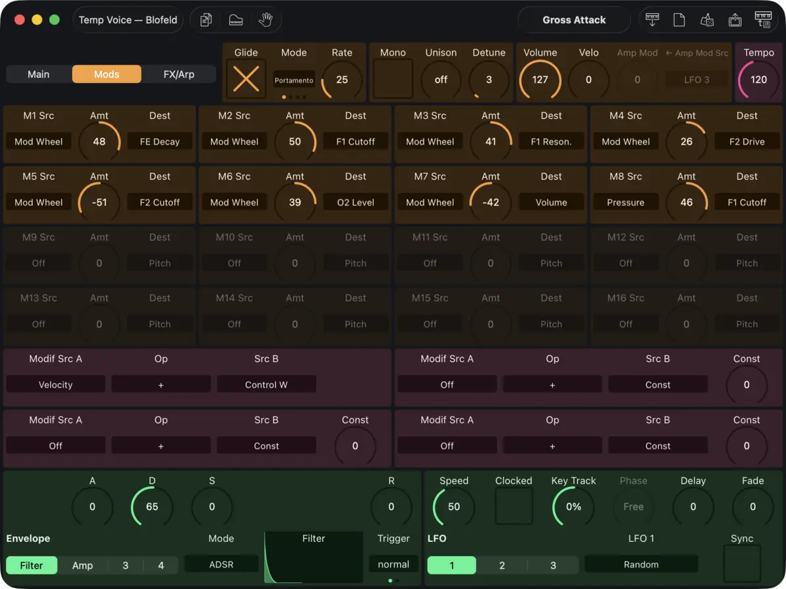
Task: Open M7 Dest Volume dropdown
Action: click(552, 202)
